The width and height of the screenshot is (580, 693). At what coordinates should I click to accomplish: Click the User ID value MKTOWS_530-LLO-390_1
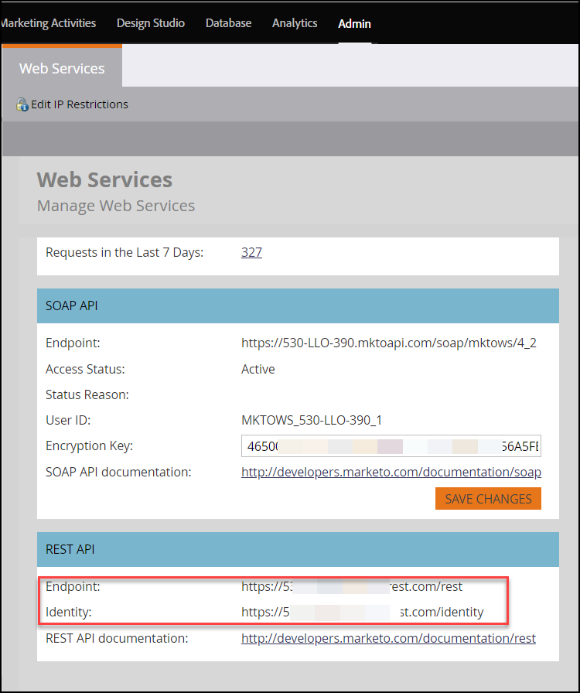312,421
